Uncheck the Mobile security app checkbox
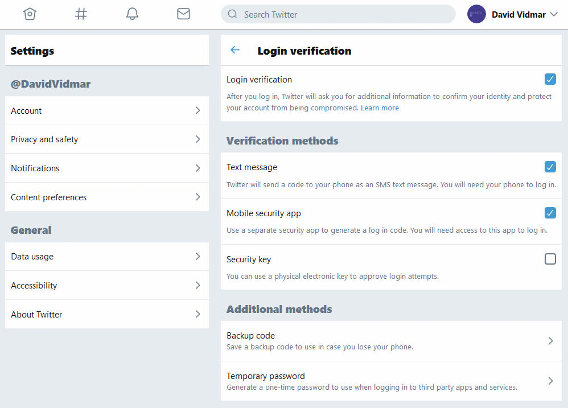Screen dimensions: 568x408 pyautogui.click(x=550, y=212)
